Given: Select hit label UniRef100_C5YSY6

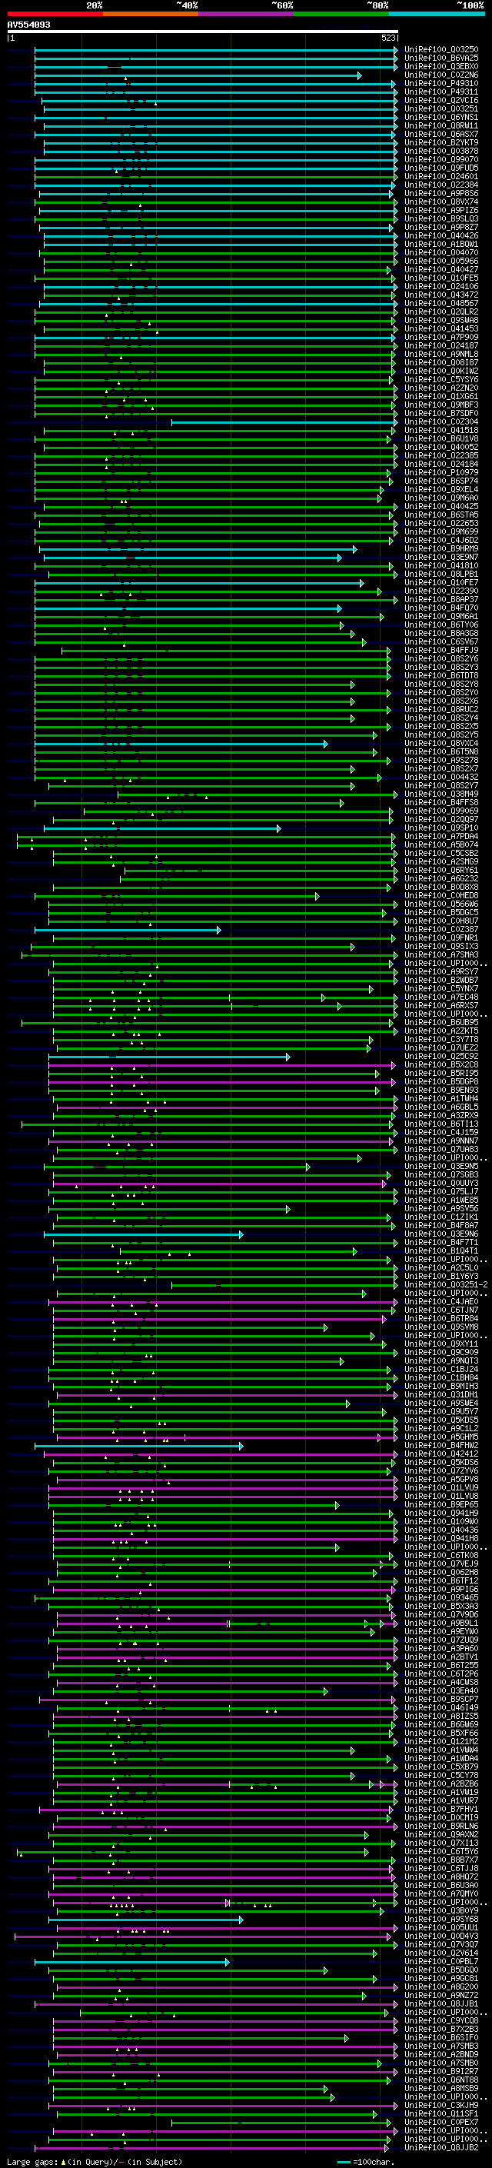Looking at the screenshot, I should tap(440, 380).
